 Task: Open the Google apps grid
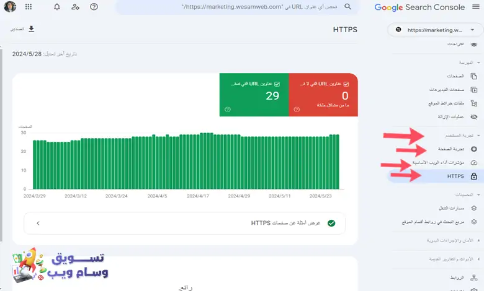29,6
